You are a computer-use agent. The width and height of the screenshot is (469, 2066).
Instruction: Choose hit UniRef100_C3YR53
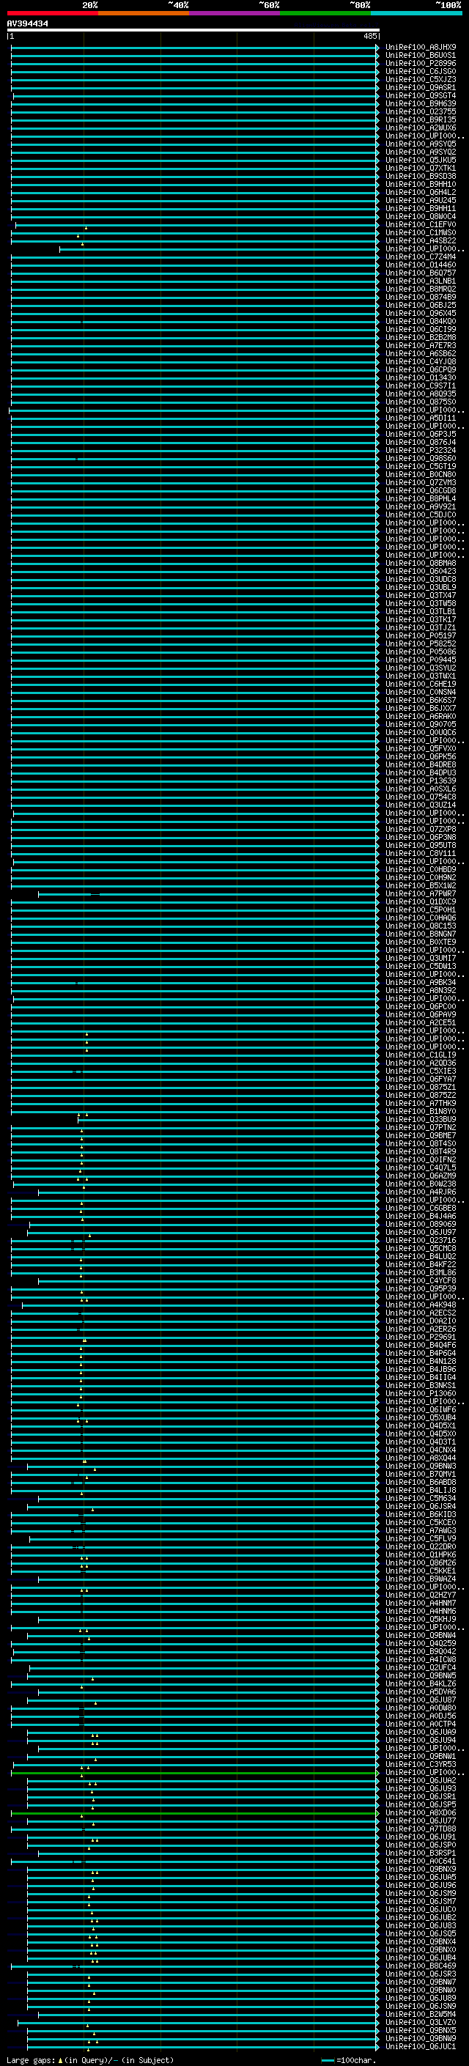421,1765
